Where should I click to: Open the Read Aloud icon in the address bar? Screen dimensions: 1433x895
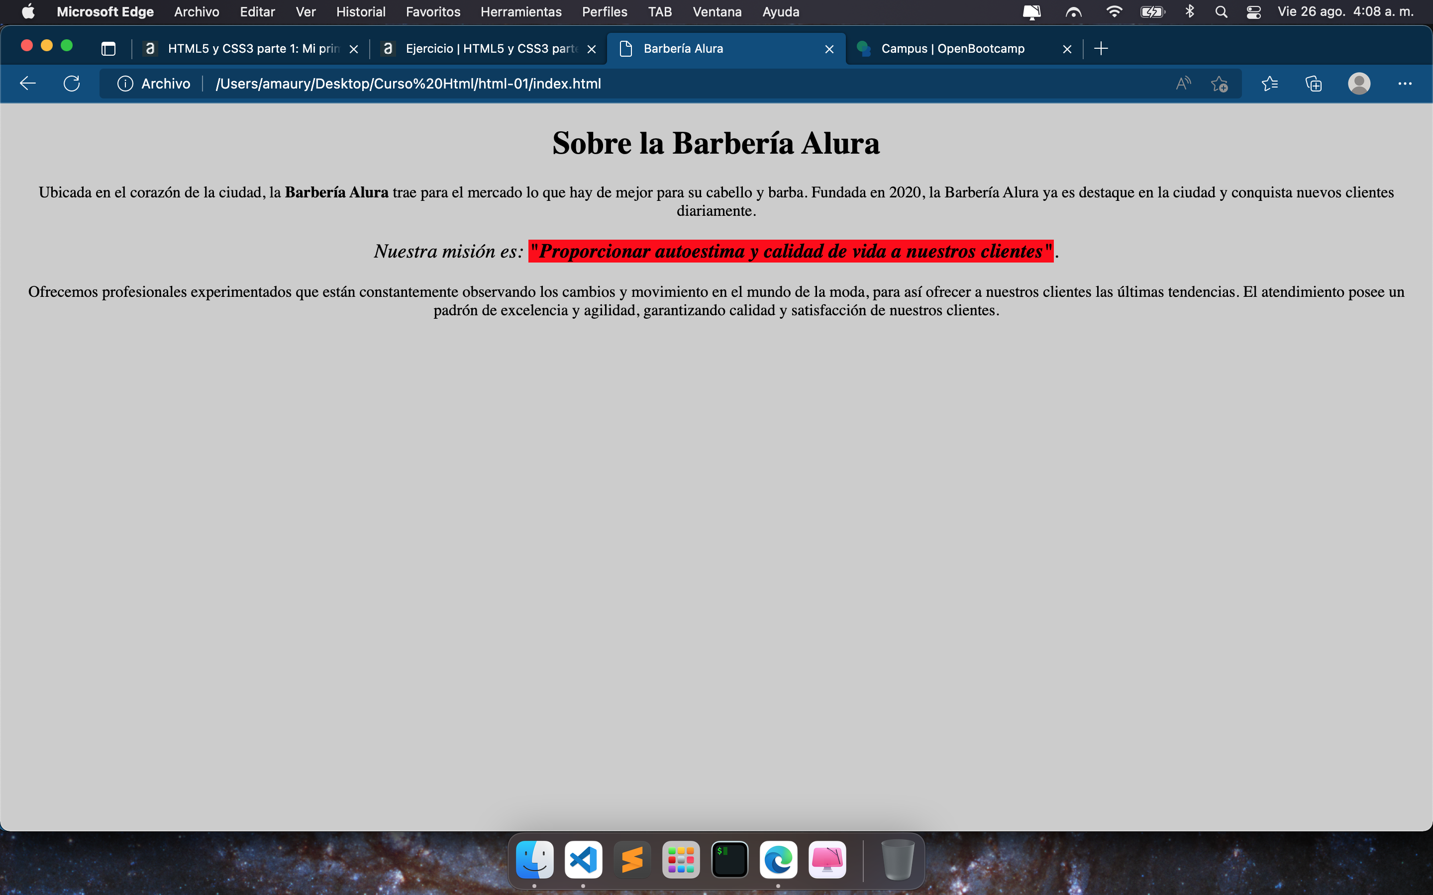(x=1183, y=84)
